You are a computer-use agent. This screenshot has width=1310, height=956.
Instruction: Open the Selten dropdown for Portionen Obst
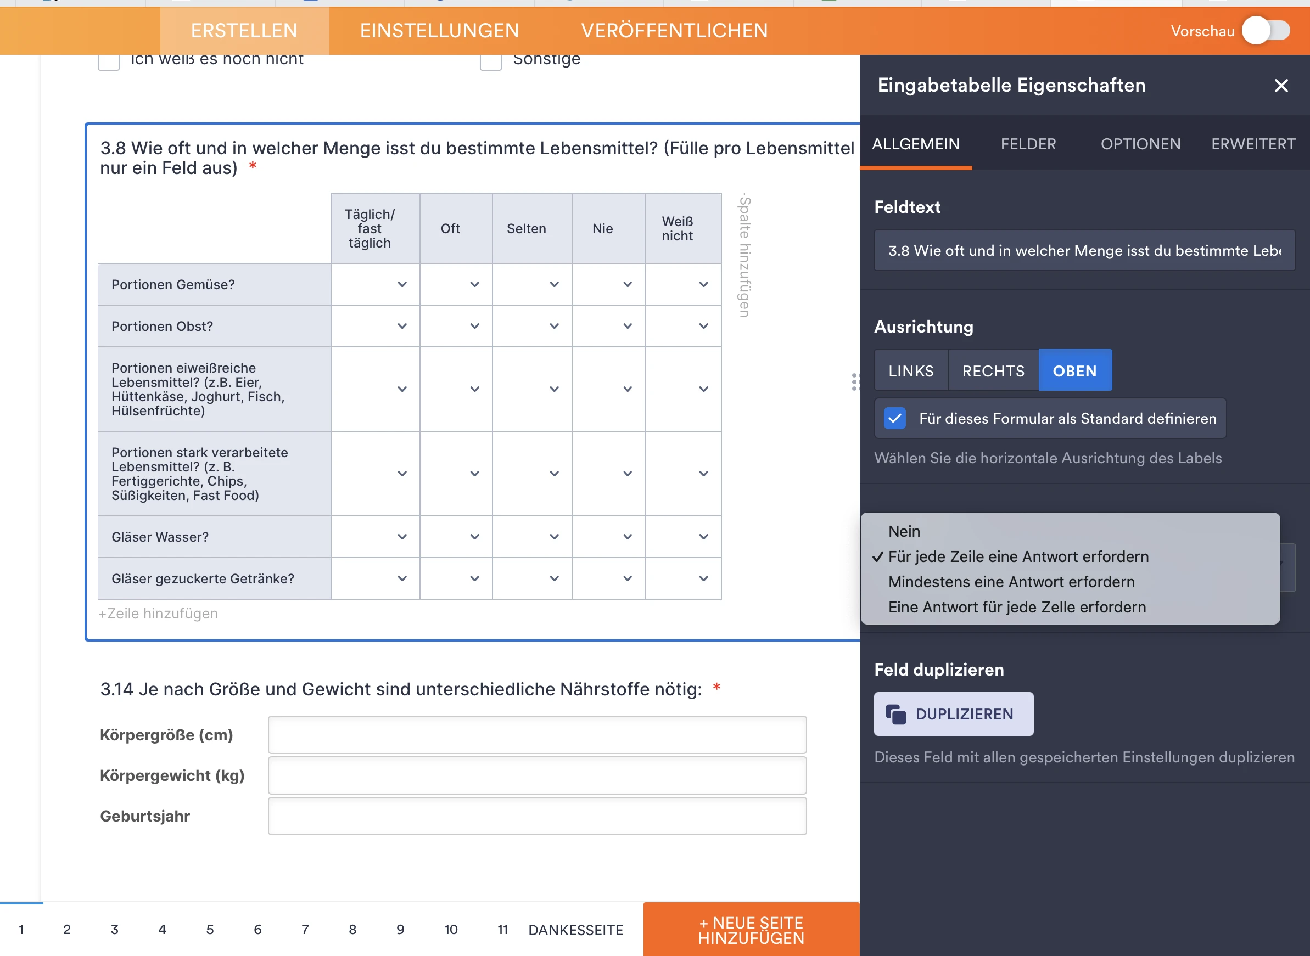click(x=553, y=326)
